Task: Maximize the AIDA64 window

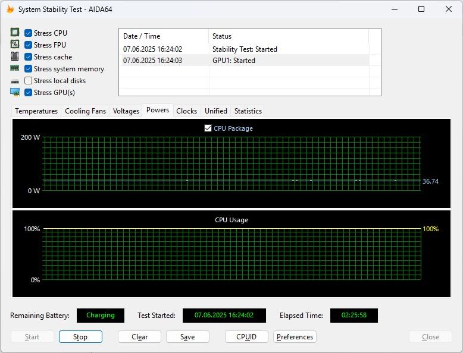Action: click(x=421, y=9)
